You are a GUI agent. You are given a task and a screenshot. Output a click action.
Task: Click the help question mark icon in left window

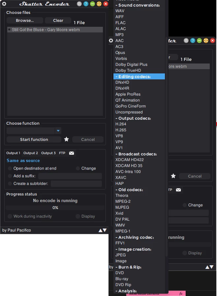[x=86, y=4]
